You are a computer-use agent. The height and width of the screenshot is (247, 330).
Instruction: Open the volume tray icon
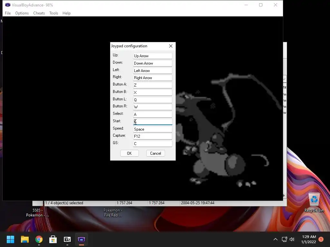(x=292, y=239)
